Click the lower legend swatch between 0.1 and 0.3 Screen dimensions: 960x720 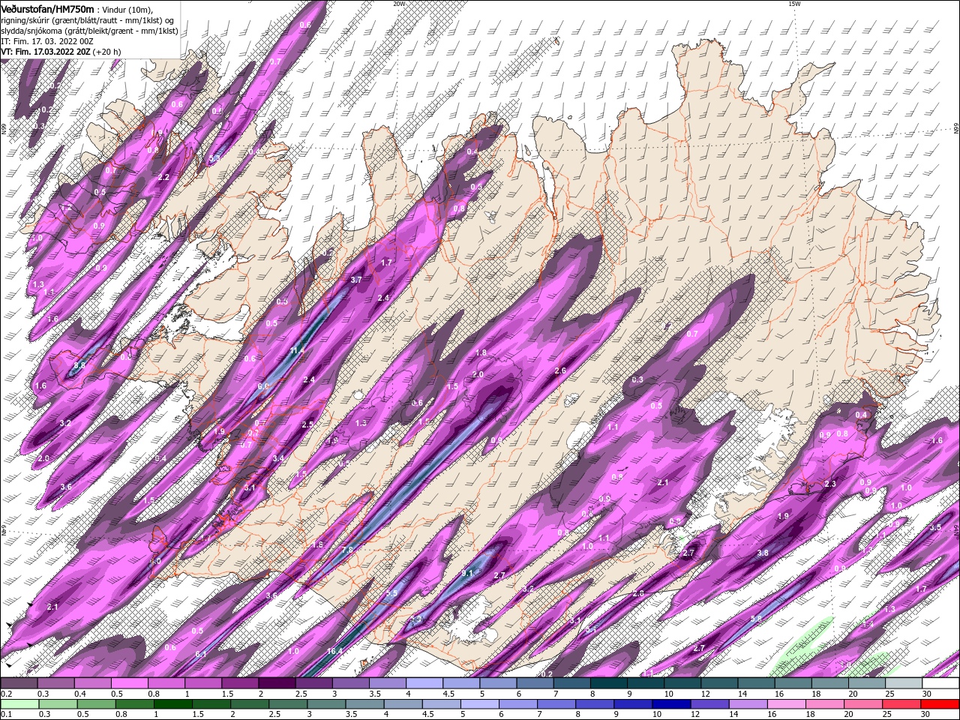(20, 704)
